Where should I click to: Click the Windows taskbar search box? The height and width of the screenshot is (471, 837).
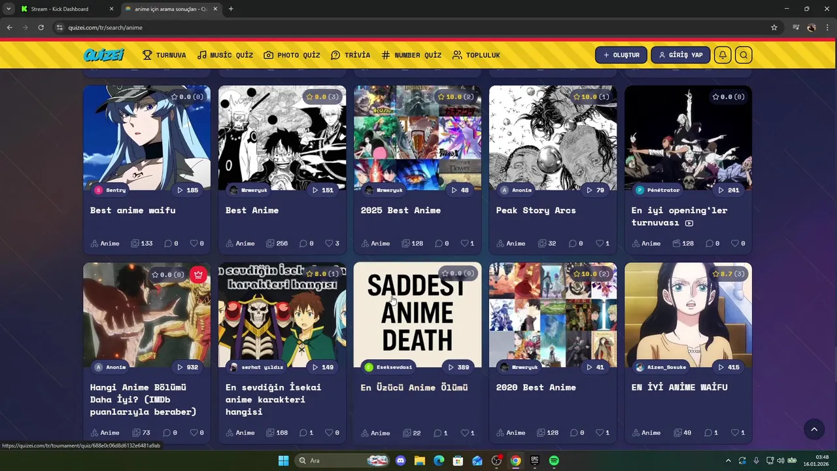342,461
